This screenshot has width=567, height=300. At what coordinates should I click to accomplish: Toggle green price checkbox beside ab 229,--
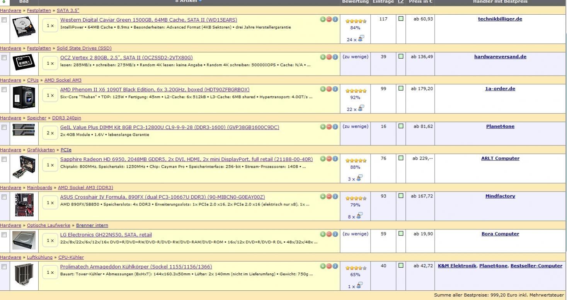point(401,158)
